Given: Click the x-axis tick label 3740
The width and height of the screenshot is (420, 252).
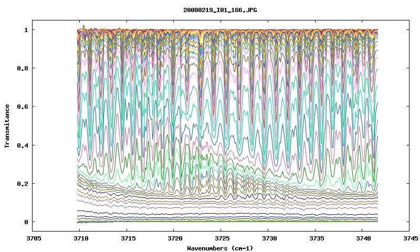Looking at the screenshot, I should click(363, 238).
